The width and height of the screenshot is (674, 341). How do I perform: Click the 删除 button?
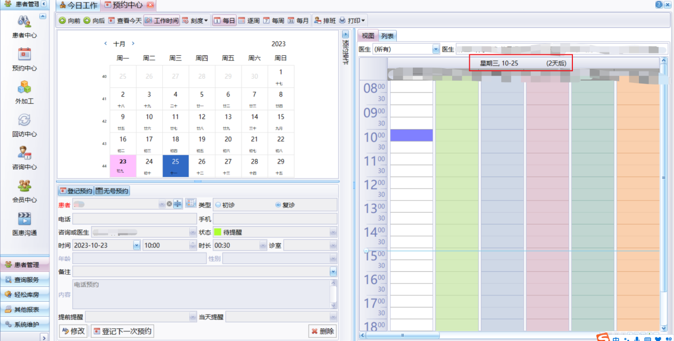coord(322,331)
